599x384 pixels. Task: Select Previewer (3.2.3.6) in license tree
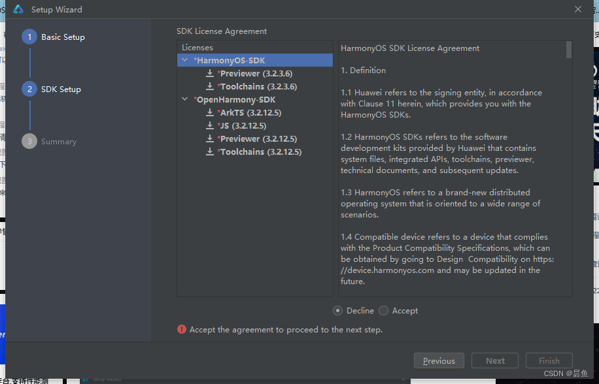coord(255,74)
